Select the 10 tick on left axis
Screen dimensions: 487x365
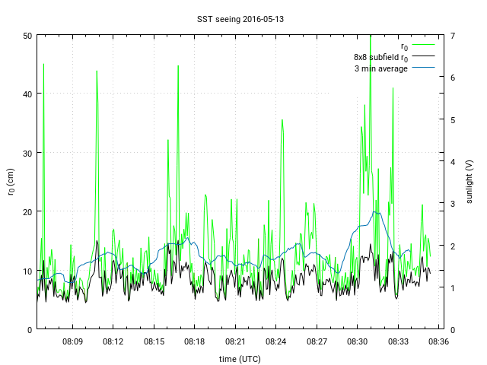pyautogui.click(x=27, y=271)
